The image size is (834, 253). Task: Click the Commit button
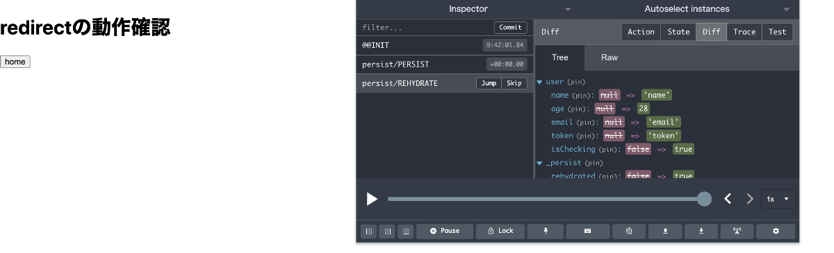click(510, 28)
